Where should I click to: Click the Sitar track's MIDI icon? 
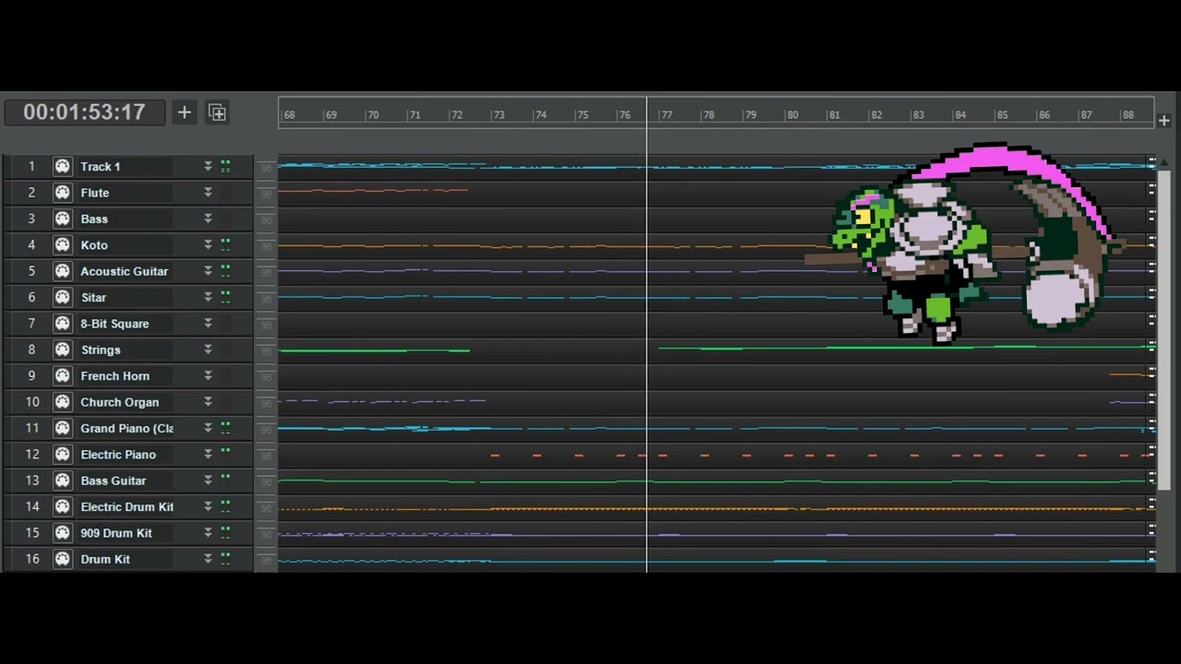click(x=62, y=298)
